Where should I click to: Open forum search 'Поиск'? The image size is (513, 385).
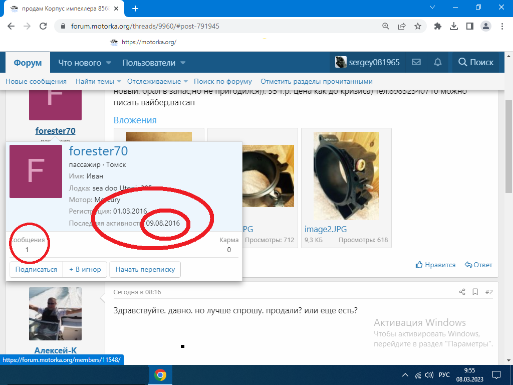(476, 62)
